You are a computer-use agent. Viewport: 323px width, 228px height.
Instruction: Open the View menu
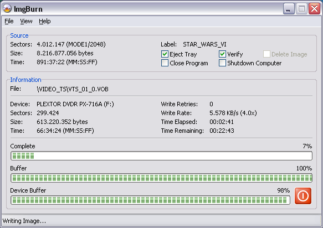click(26, 21)
